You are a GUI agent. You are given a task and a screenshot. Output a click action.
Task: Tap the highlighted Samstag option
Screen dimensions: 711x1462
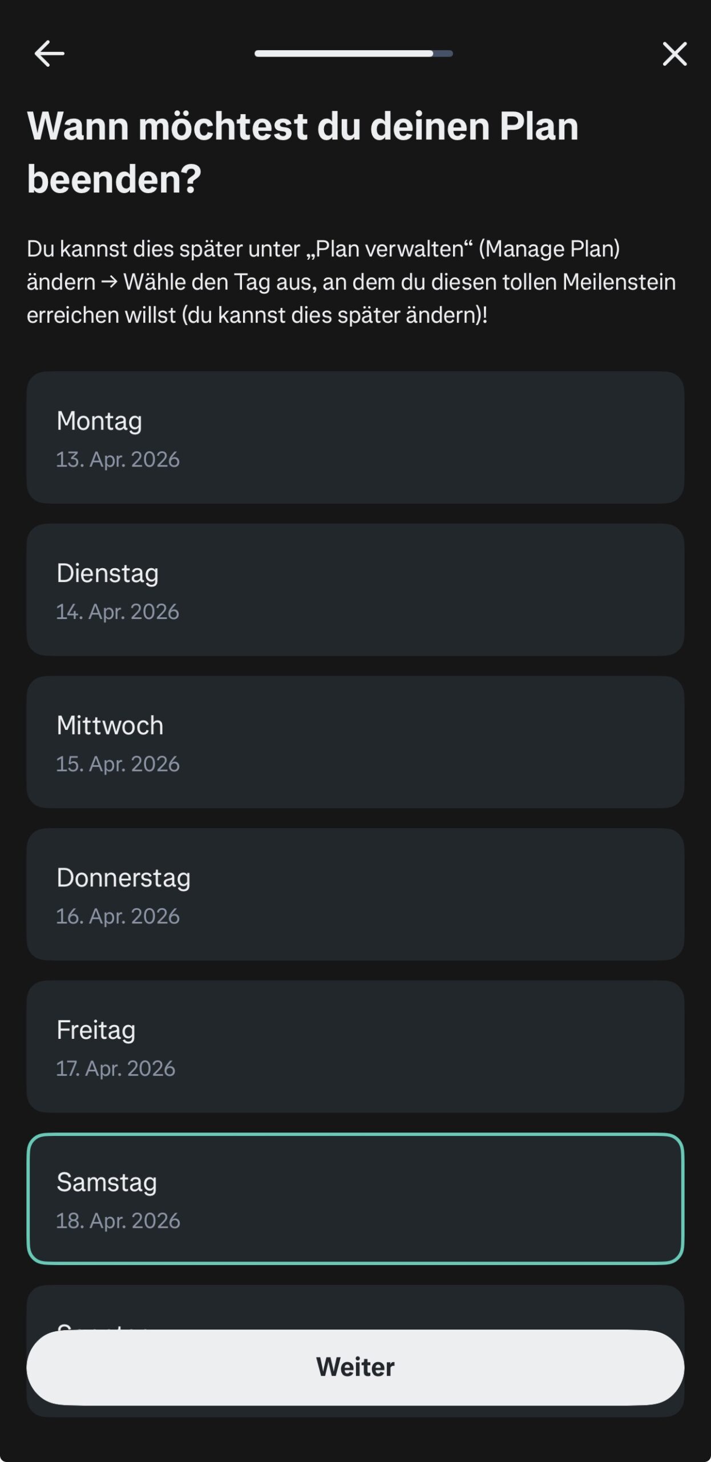point(355,1199)
